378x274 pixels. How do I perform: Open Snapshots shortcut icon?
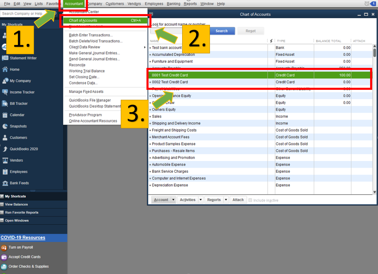(x=5, y=126)
